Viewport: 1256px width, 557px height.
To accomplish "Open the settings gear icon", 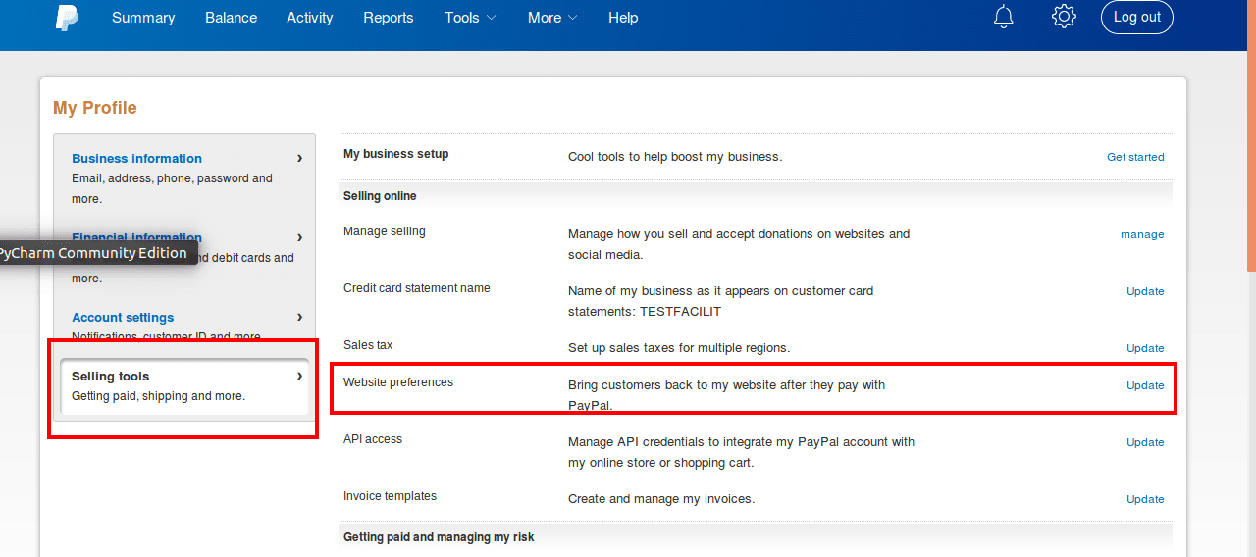I will (1064, 17).
